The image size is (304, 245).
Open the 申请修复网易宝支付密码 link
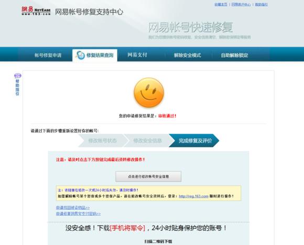point(78,214)
